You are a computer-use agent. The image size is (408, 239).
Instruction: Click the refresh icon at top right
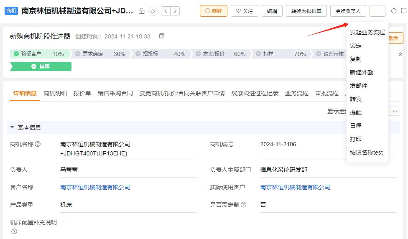pos(394,11)
